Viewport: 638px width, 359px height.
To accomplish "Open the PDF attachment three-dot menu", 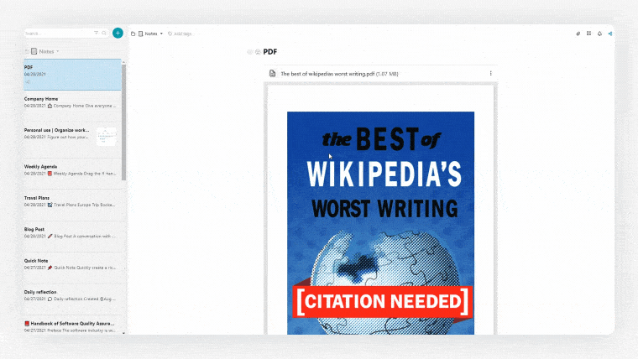I will coord(491,74).
